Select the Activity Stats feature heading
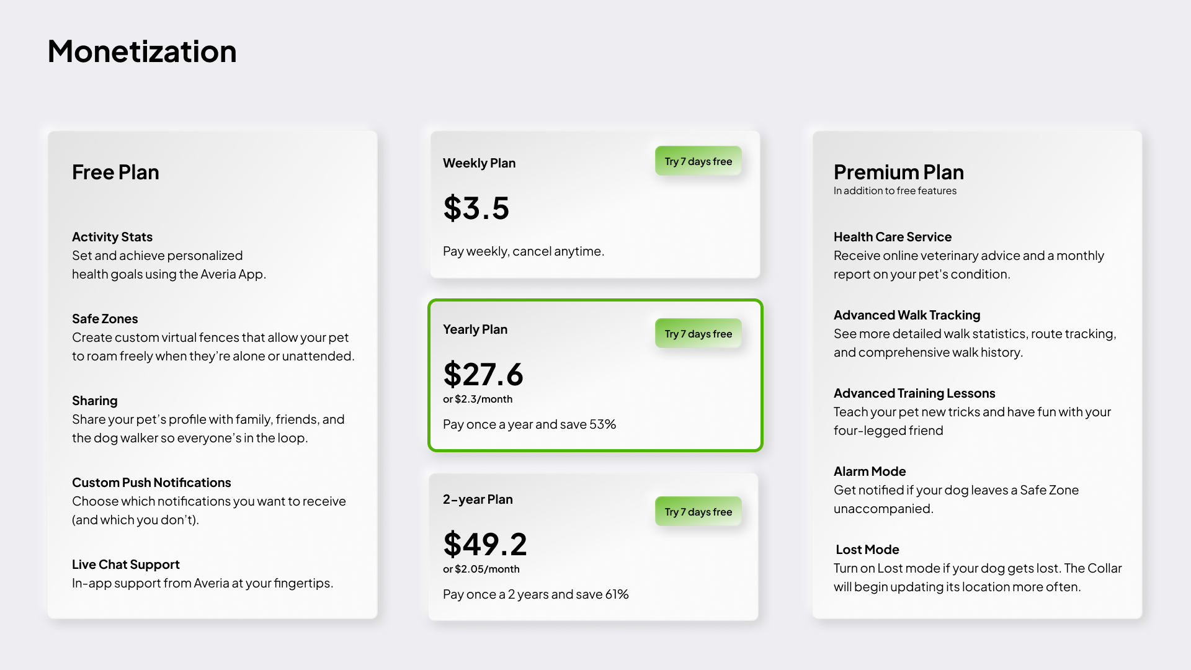This screenshot has height=670, width=1191. 112,237
